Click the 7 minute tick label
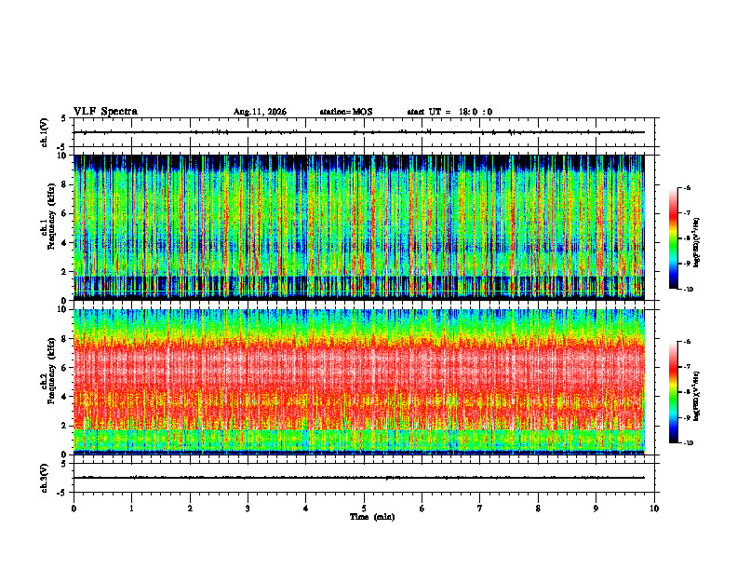The image size is (737, 570). (480, 509)
